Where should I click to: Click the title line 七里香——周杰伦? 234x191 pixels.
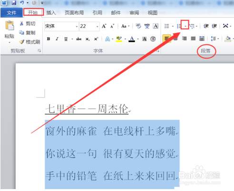87,109
